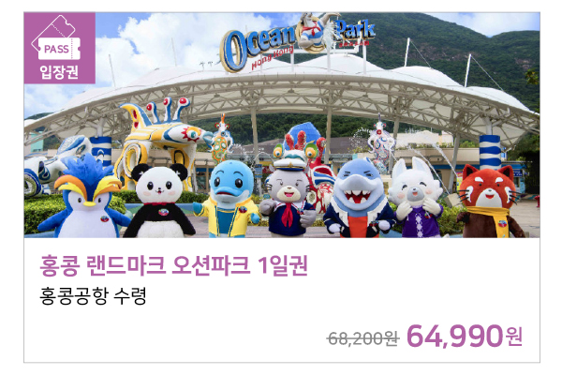Click the grinning shark mascot
The image size is (562, 375).
point(360,199)
